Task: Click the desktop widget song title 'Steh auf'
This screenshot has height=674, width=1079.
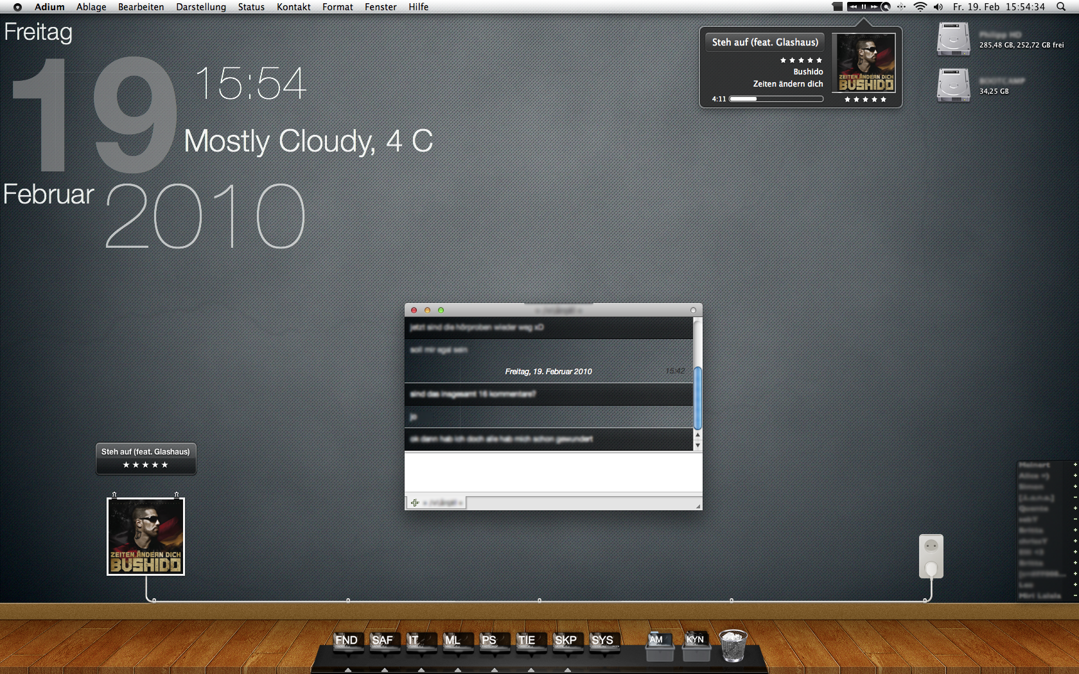Action: click(x=145, y=452)
